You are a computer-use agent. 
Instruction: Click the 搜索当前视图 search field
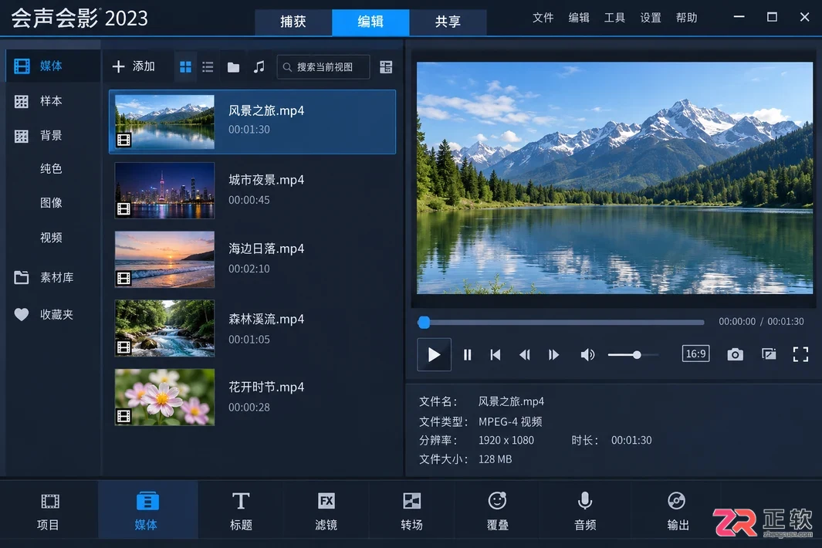(323, 67)
